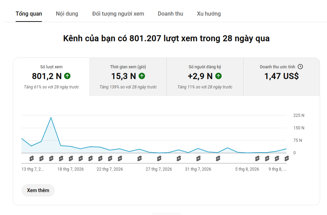Click the 1,47 US$ revenue value
327x215 pixels.
282,76
